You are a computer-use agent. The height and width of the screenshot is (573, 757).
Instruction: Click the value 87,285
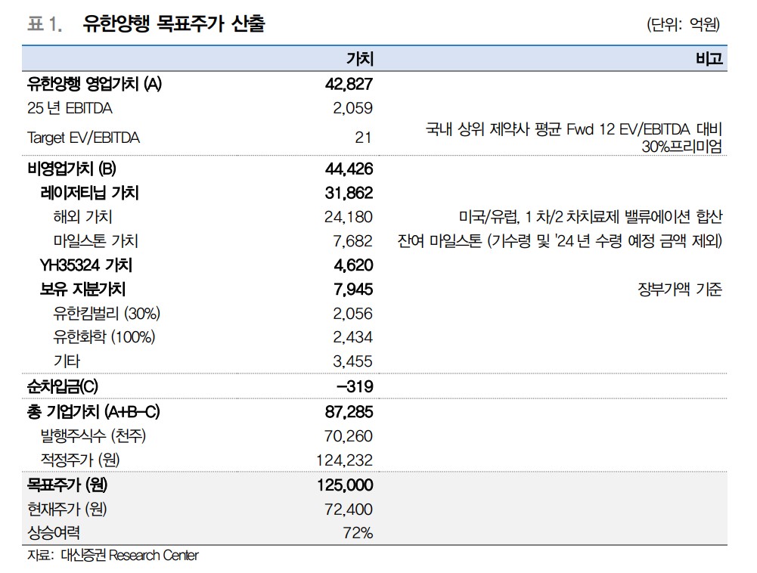pyautogui.click(x=349, y=412)
